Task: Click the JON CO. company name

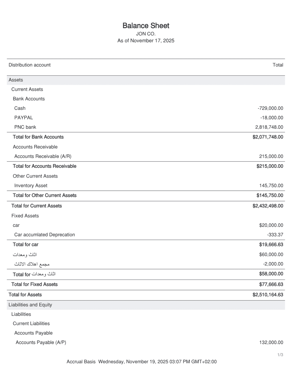Action: click(146, 34)
